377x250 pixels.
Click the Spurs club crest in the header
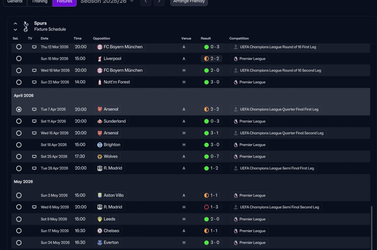point(26,26)
